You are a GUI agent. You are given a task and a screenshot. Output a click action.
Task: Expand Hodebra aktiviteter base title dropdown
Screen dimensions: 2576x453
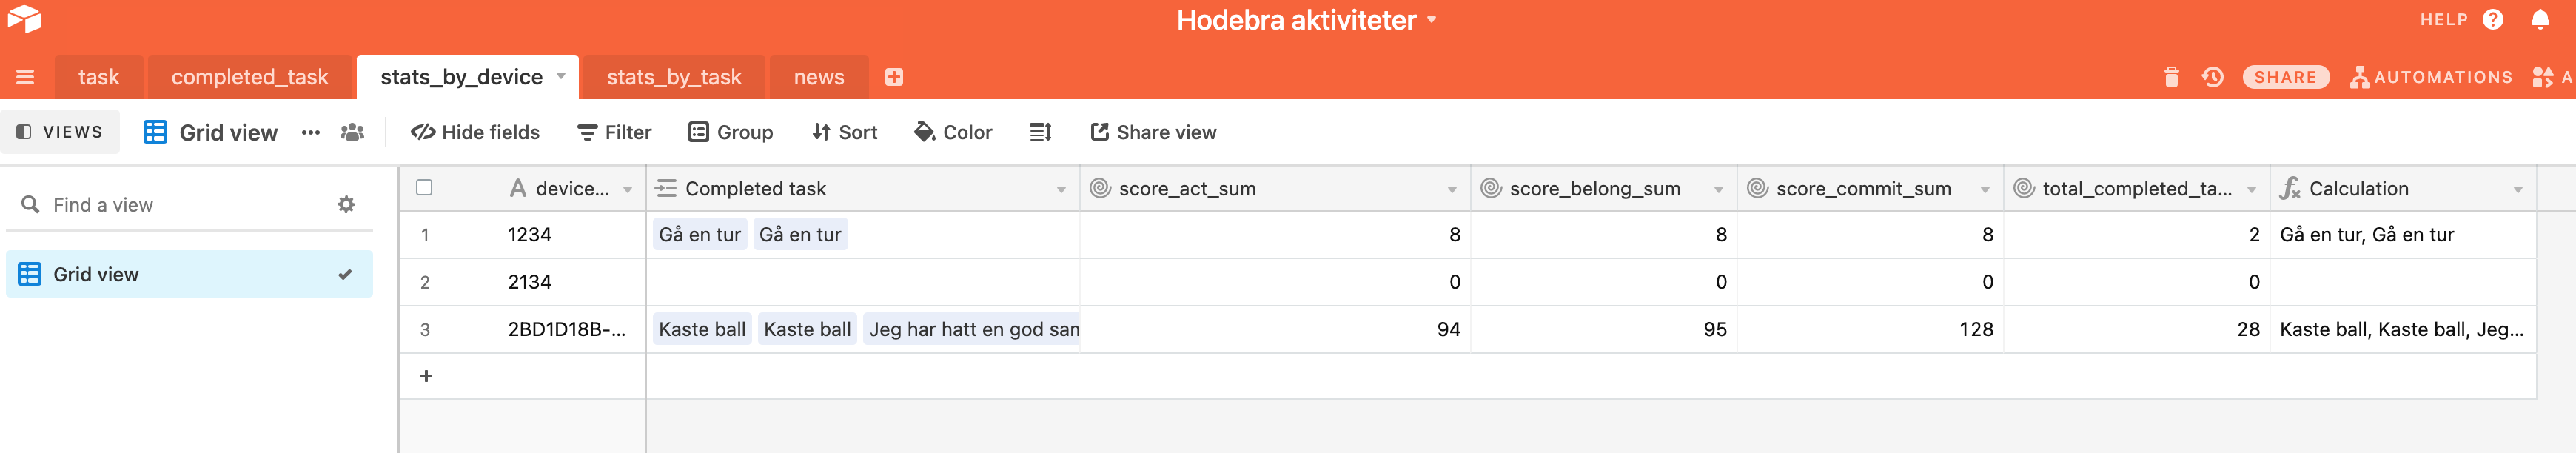[1431, 19]
